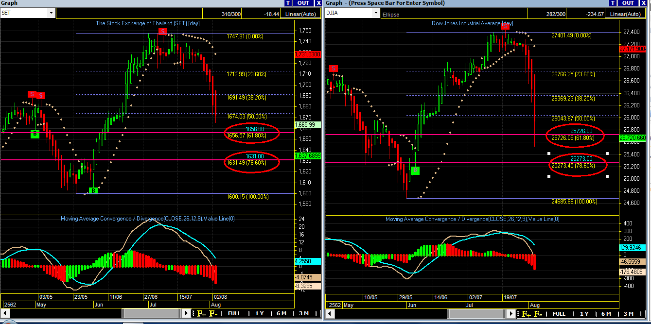Click the 1600.15 (100.00%) Fibonacci label
The image size is (651, 324).
click(x=247, y=196)
